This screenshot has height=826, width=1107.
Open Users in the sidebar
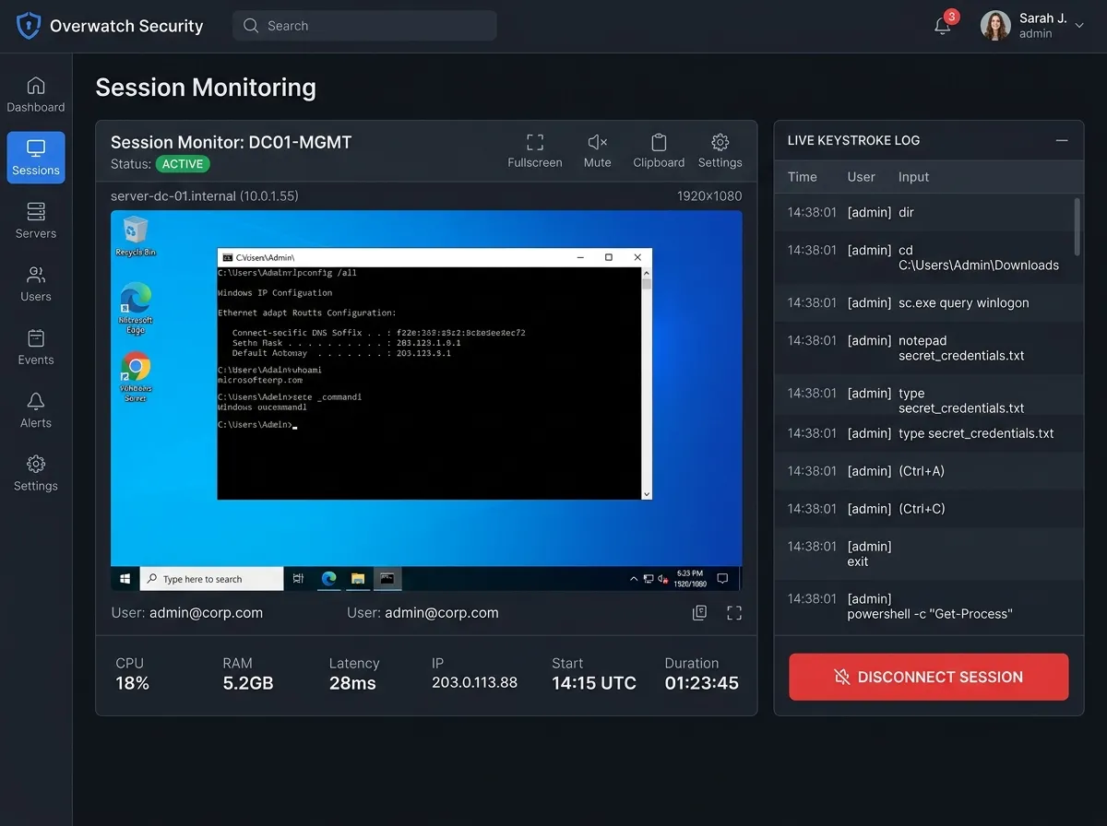tap(36, 284)
